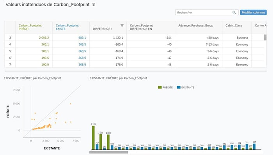The width and height of the screenshot is (273, 155).
Task: Click the magnifier icon in the search box
Action: coord(234,12)
